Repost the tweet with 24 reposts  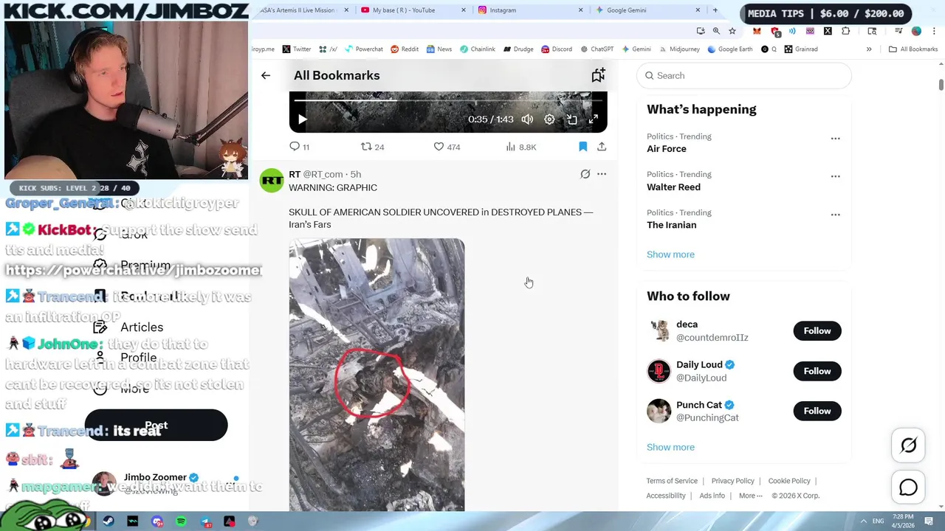372,147
